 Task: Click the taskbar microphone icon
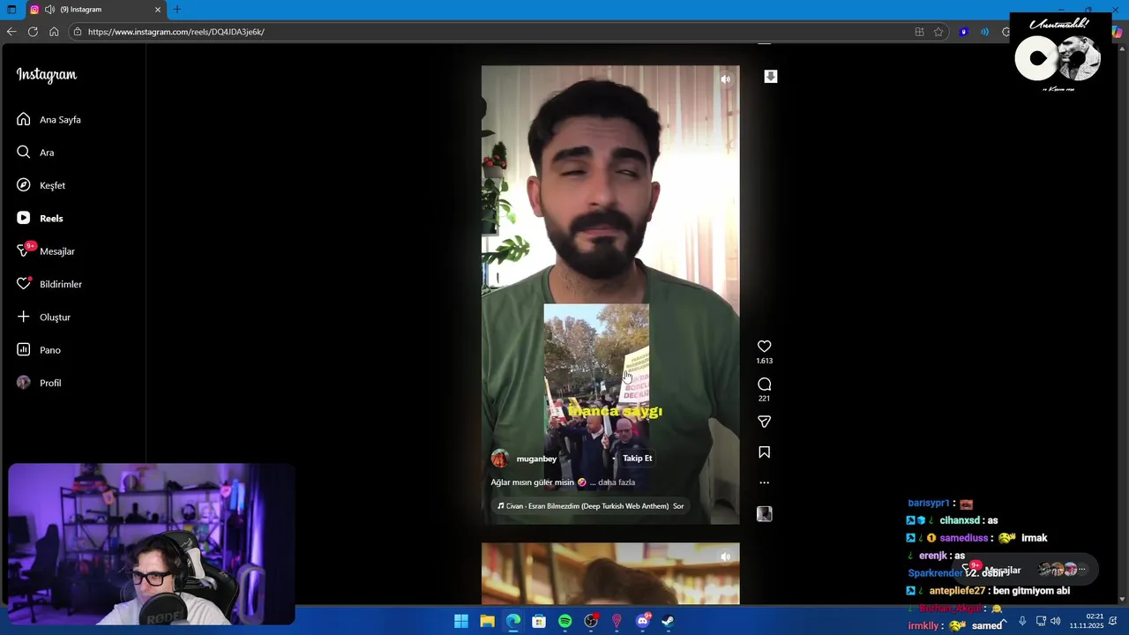pyautogui.click(x=1022, y=621)
